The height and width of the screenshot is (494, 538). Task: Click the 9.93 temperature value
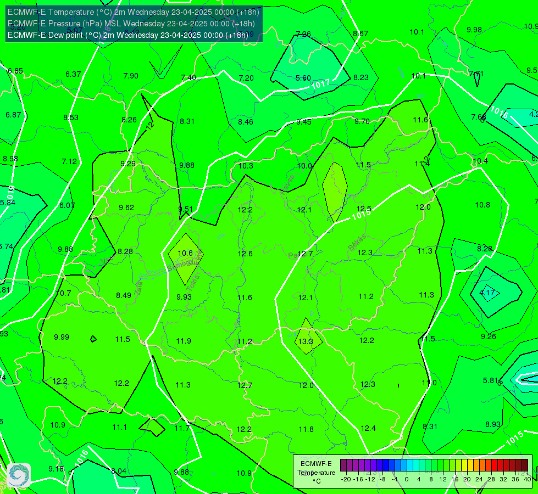[184, 297]
